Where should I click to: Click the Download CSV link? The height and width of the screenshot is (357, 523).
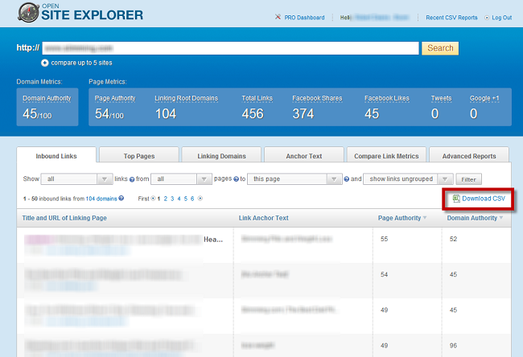pos(484,199)
